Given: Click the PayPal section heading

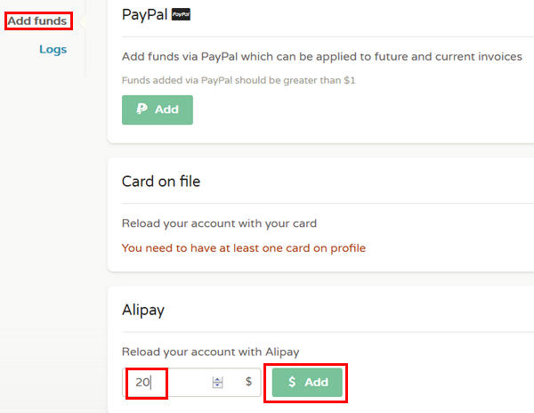Looking at the screenshot, I should (143, 14).
